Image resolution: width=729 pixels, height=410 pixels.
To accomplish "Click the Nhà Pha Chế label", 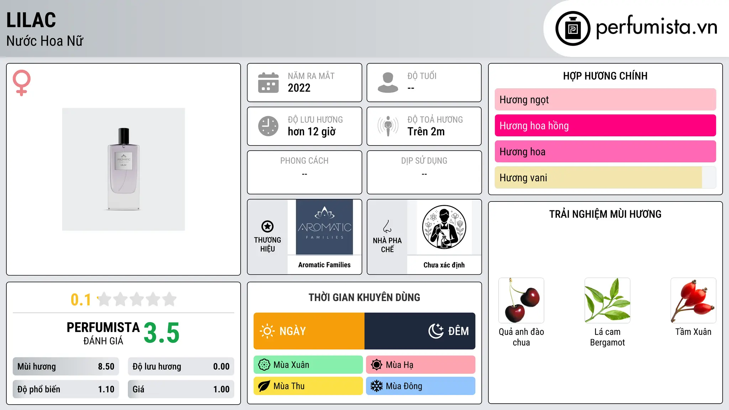I will (x=387, y=245).
